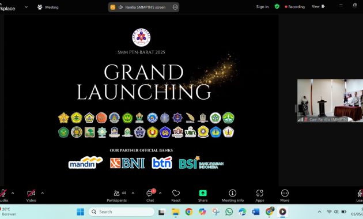Screen dimensions: 363x219
Task: Open the shared screen options ellipsis
Action: [175, 7]
